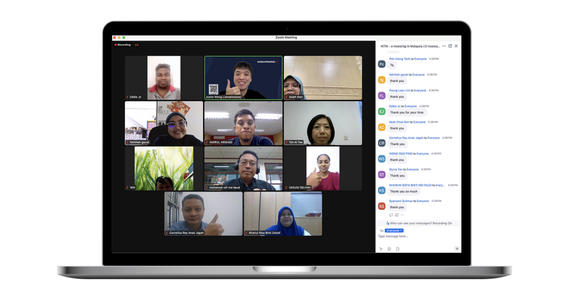Click Who can see your messages notice
Viewport: 568px width, 298px height.
tap(419, 223)
